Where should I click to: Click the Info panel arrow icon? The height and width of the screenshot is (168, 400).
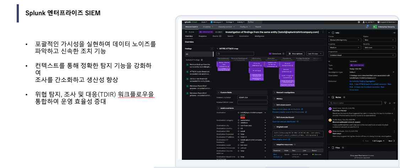point(394,33)
